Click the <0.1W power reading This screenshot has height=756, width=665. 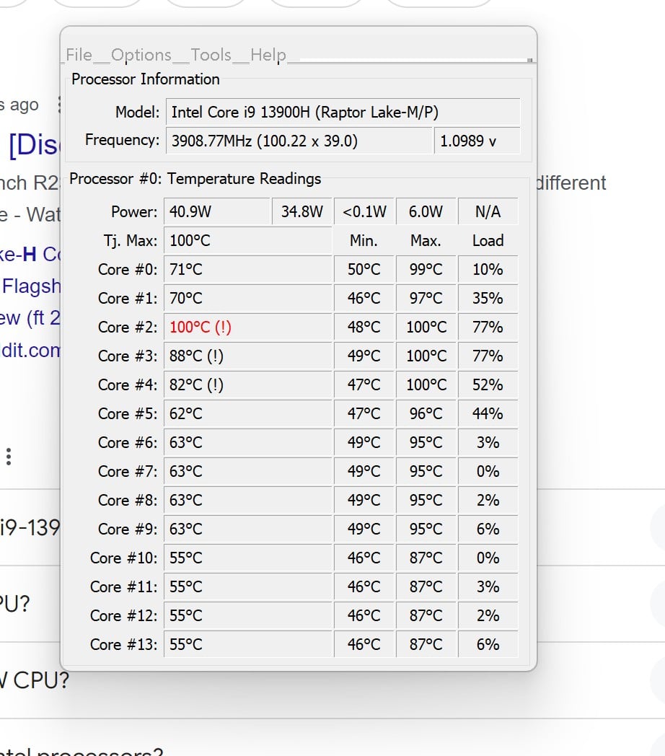click(364, 211)
